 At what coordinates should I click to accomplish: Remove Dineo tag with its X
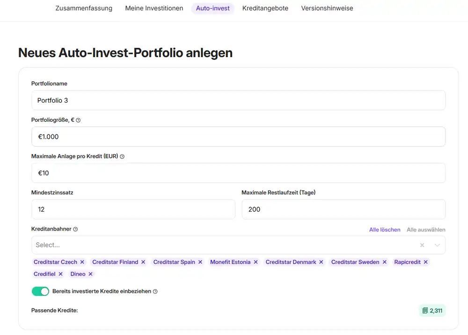[x=90, y=274]
